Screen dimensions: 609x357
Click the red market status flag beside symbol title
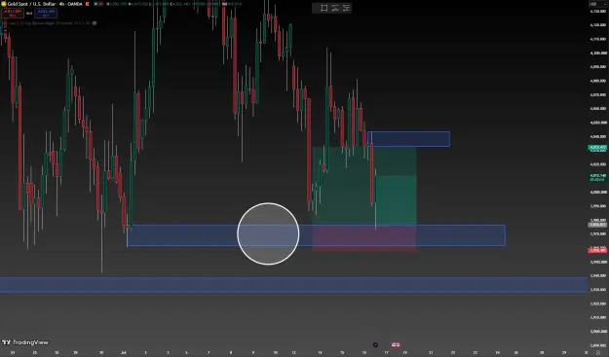tap(88, 4)
